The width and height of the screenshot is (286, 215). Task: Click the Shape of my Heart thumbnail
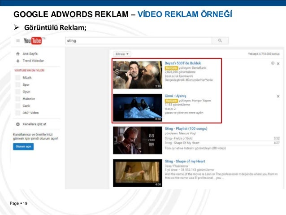[138, 173]
